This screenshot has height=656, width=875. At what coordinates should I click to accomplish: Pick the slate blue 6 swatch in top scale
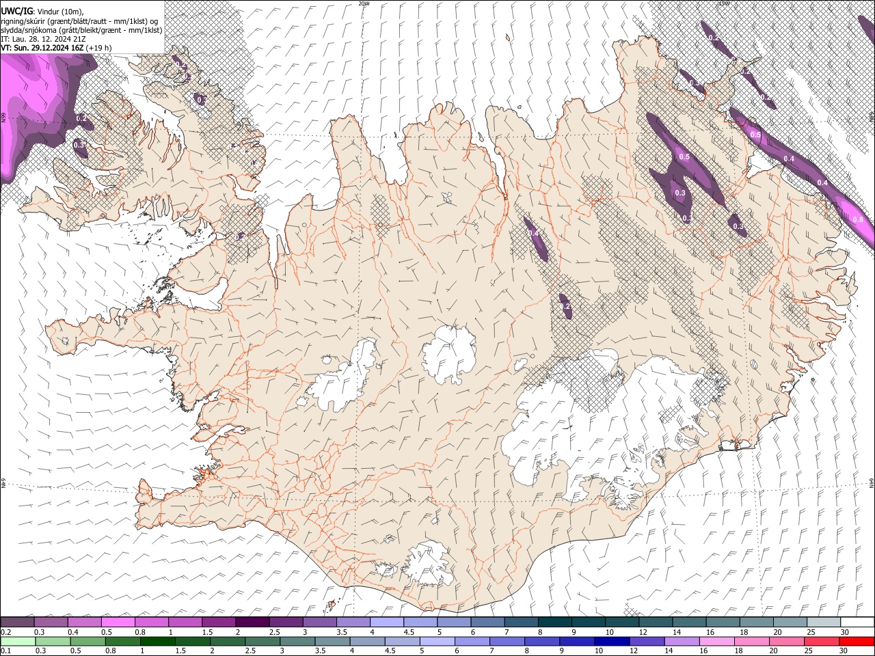pos(487,622)
